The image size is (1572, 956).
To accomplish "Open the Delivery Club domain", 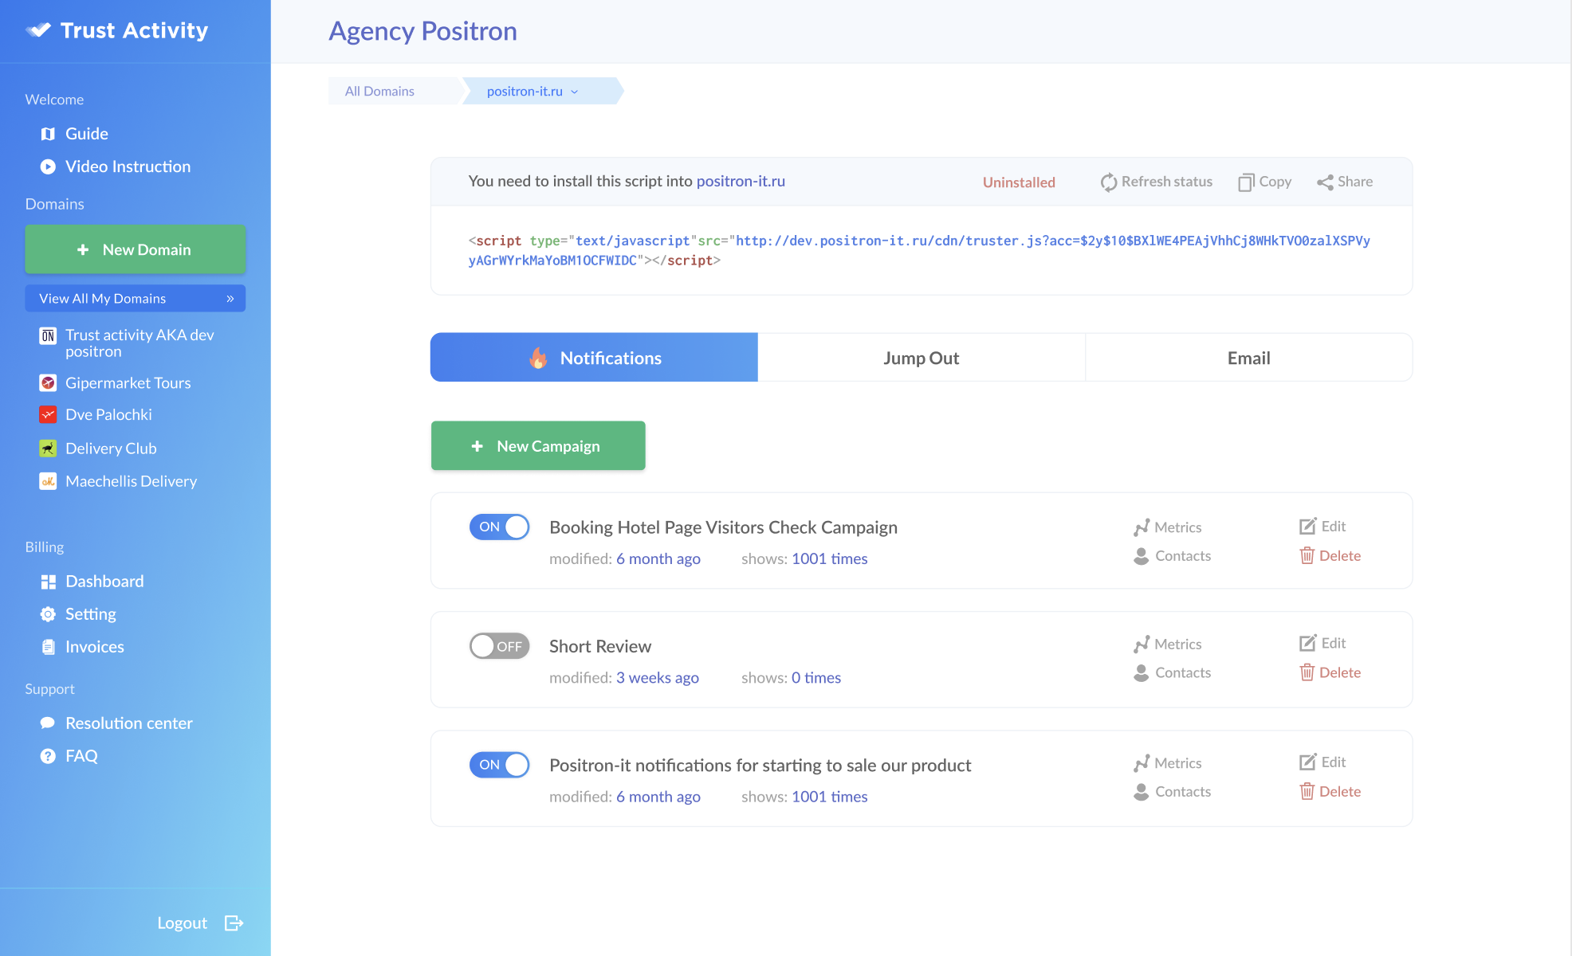I will click(x=111, y=449).
